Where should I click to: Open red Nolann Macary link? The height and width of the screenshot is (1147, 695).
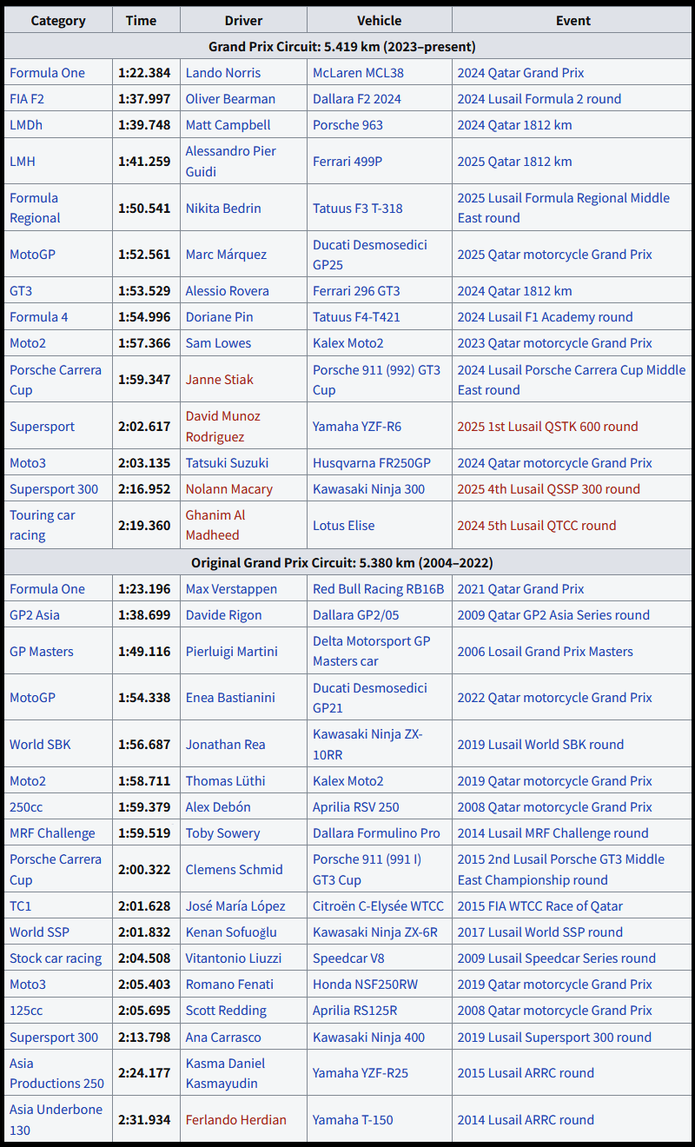tap(228, 489)
